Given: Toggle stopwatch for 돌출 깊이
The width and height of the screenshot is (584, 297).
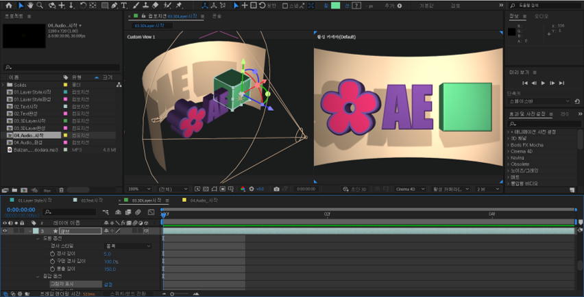Looking at the screenshot, I should tap(52, 269).
